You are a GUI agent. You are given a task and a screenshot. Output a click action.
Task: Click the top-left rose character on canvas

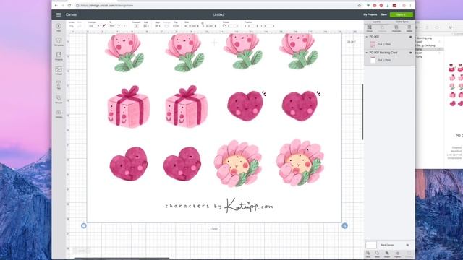[x=124, y=53]
